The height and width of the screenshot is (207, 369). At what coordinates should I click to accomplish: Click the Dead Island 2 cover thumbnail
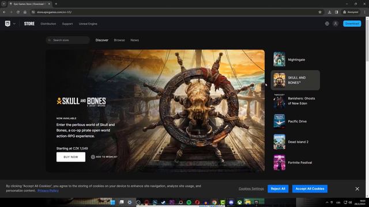coord(279,142)
